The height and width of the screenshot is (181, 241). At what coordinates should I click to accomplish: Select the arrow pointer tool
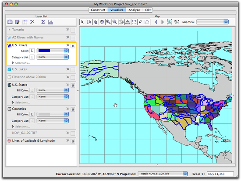click(x=83, y=22)
